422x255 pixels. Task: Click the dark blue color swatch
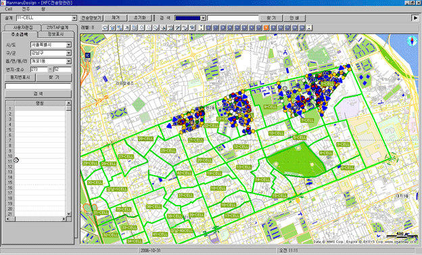coord(188,18)
